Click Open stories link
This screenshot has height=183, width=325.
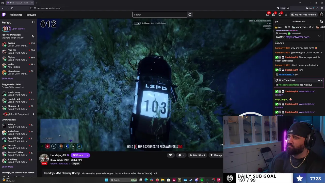[18, 29]
